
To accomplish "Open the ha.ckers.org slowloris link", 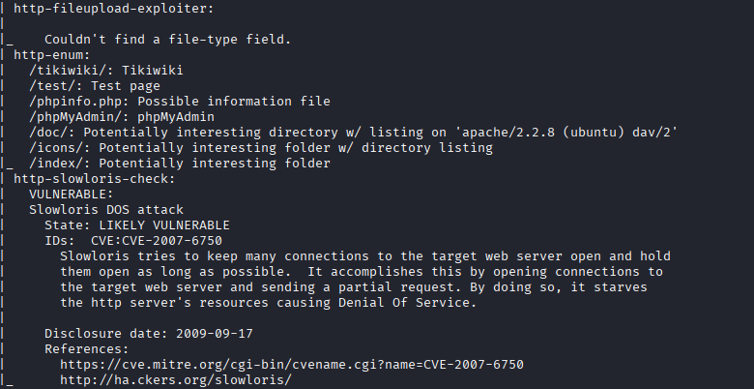I will pyautogui.click(x=175, y=380).
